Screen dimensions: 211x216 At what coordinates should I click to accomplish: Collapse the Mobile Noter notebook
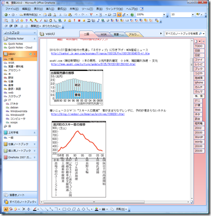click(x=34, y=39)
